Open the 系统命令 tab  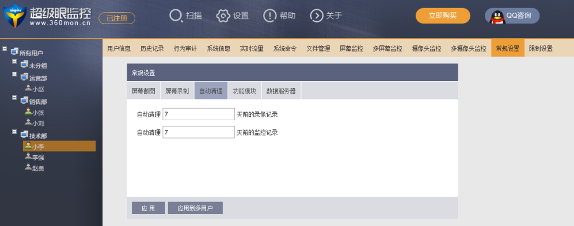(x=285, y=48)
